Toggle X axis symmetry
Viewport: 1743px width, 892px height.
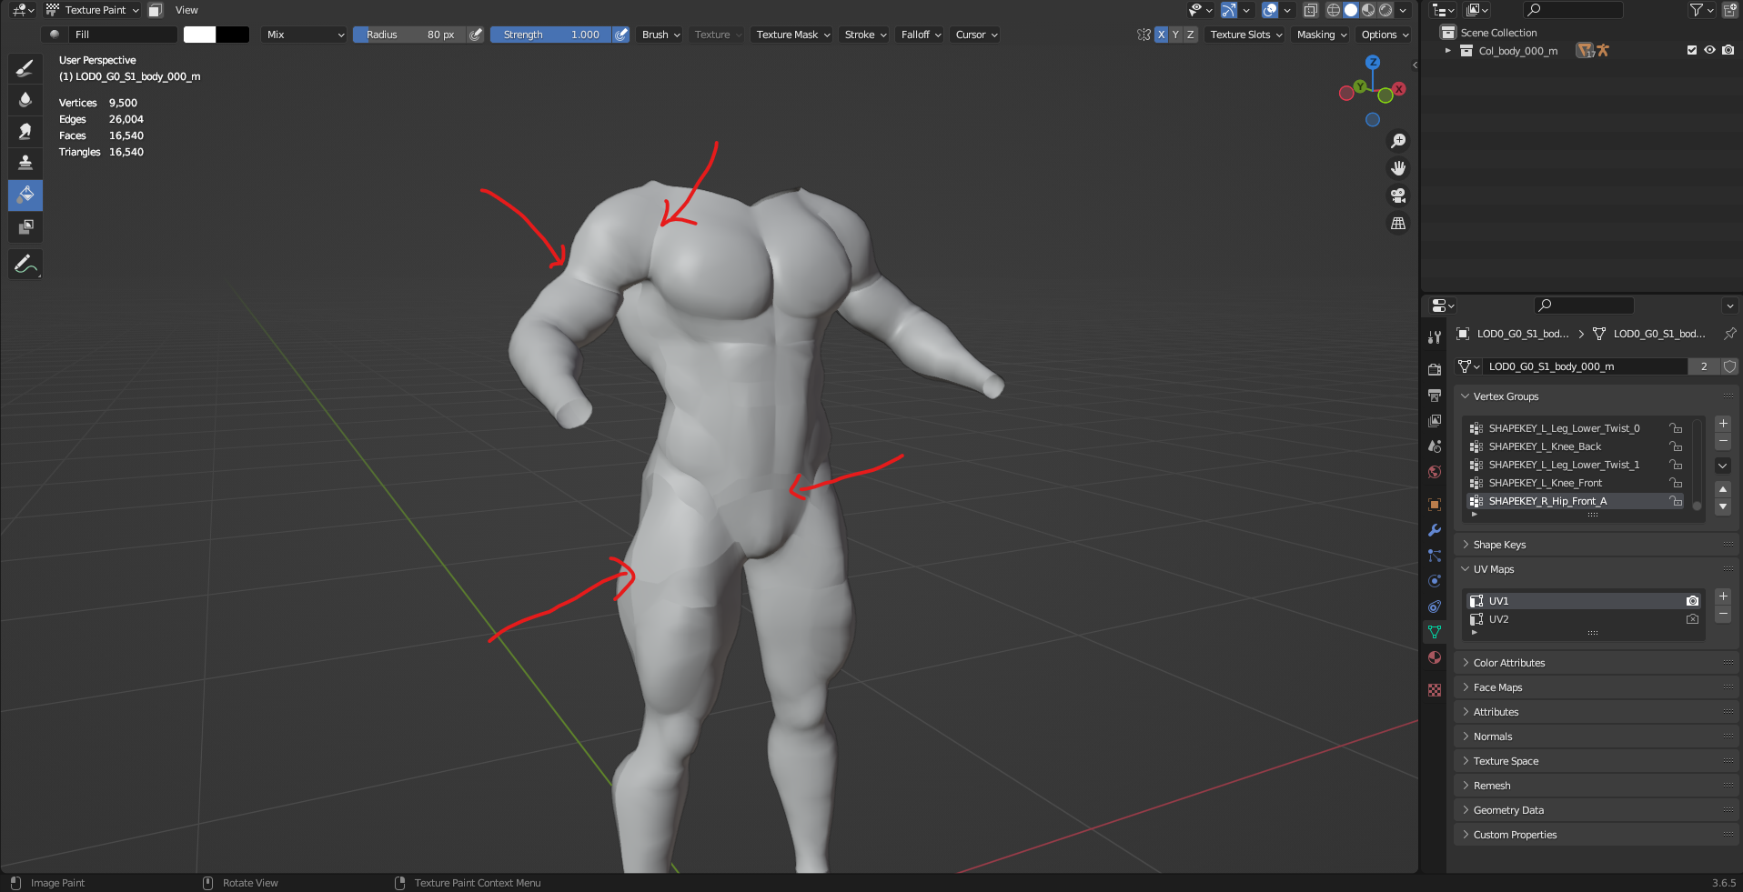[x=1161, y=35]
